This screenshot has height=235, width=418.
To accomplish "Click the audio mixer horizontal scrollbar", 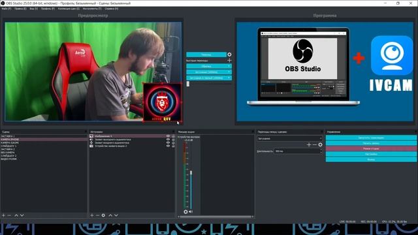I will point(216,217).
